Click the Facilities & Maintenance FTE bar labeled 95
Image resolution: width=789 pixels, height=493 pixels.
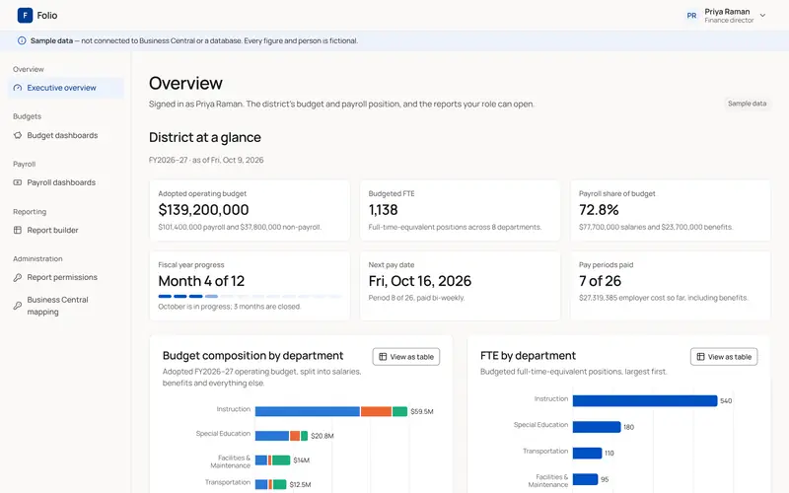coord(585,479)
